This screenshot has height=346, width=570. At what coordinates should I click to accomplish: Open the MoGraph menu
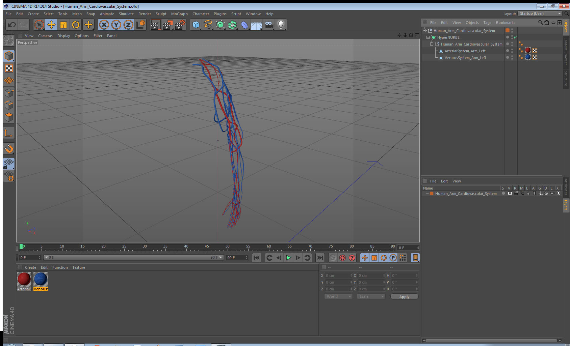(x=179, y=14)
